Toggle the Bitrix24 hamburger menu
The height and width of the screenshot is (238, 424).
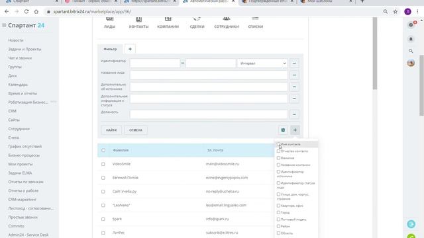click(x=4, y=25)
